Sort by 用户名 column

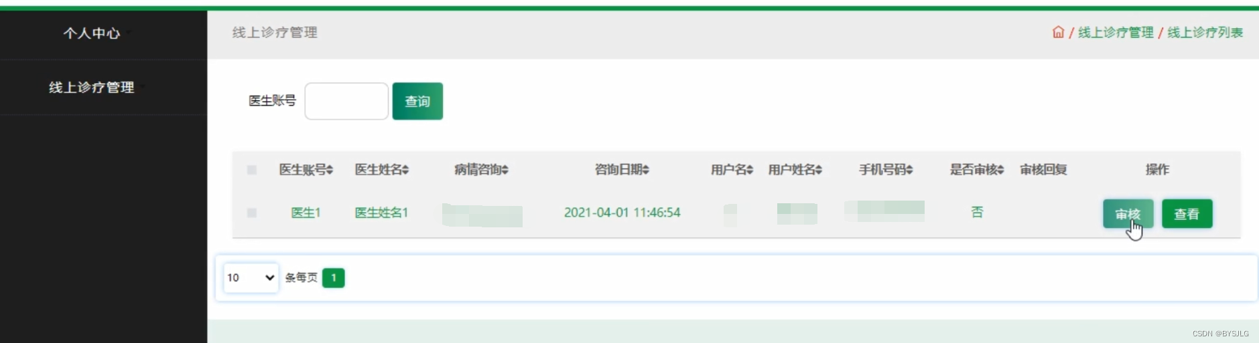click(732, 170)
